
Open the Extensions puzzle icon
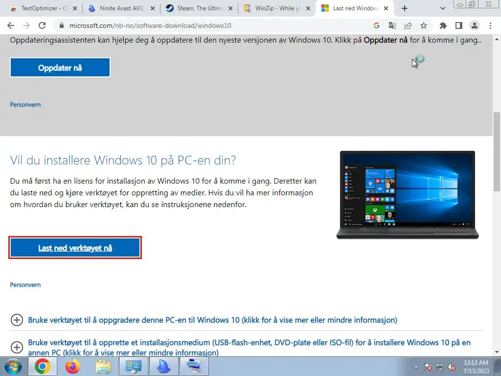pyautogui.click(x=443, y=25)
